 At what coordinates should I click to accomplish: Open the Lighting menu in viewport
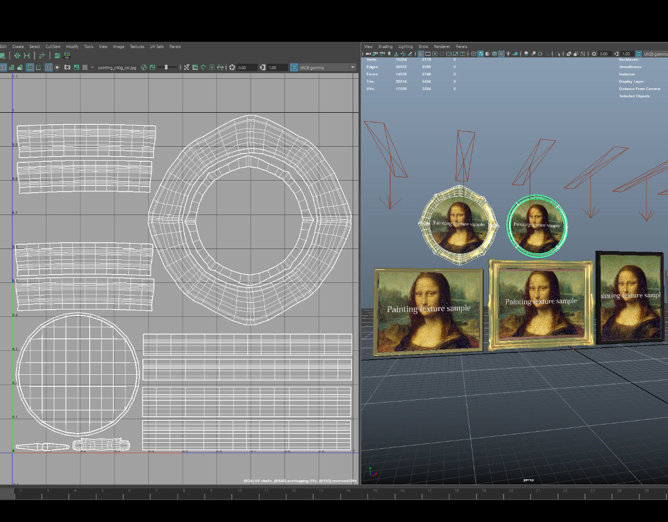click(x=405, y=46)
